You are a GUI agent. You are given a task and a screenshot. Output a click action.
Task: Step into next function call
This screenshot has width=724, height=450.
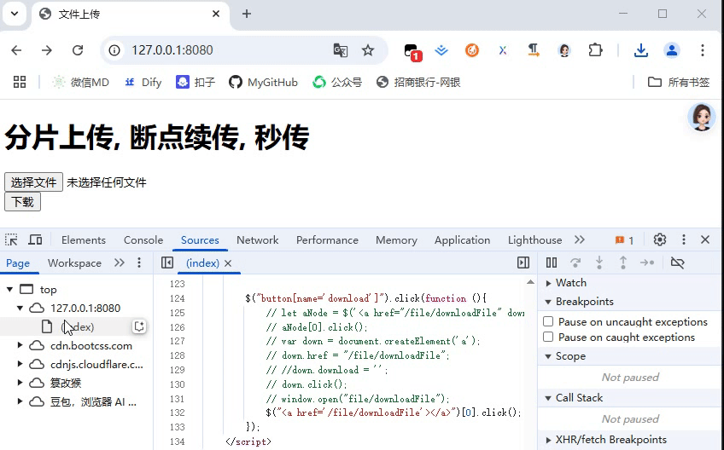(599, 262)
